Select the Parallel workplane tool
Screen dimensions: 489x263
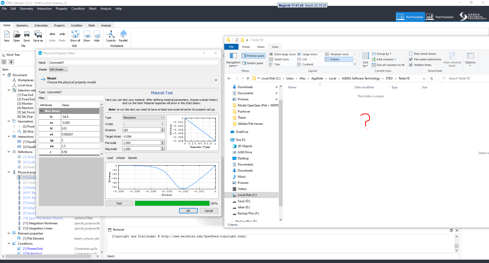click(123, 36)
